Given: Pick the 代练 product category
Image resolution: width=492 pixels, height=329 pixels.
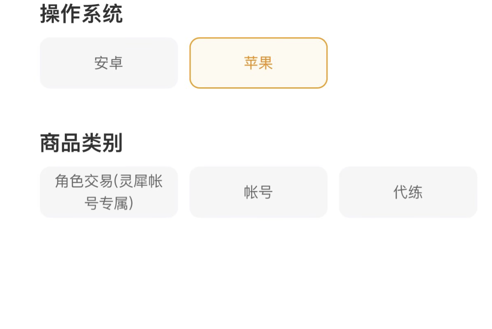Looking at the screenshot, I should pyautogui.click(x=408, y=192).
